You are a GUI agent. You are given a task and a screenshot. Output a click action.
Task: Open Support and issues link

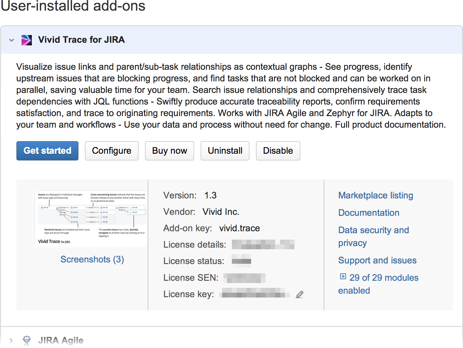[377, 261]
